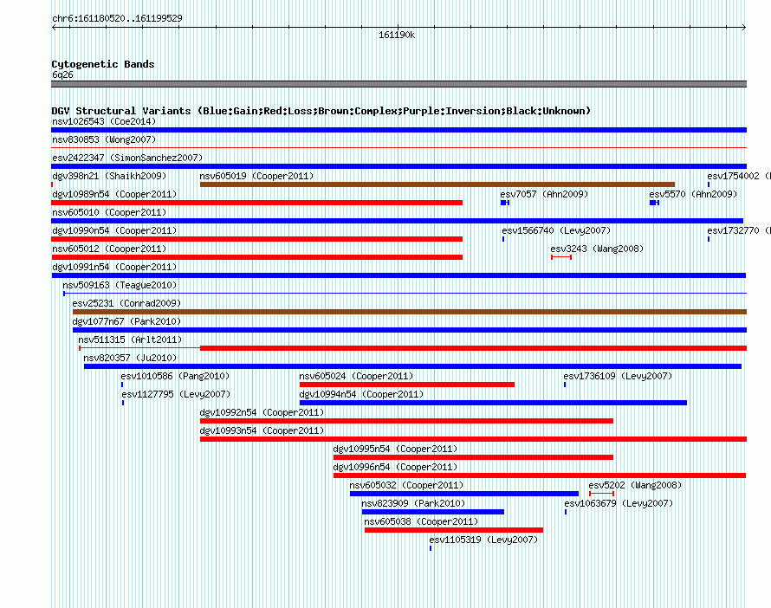Select the nsv823909 (Park2010) label
The height and width of the screenshot is (608, 771).
[x=413, y=503]
